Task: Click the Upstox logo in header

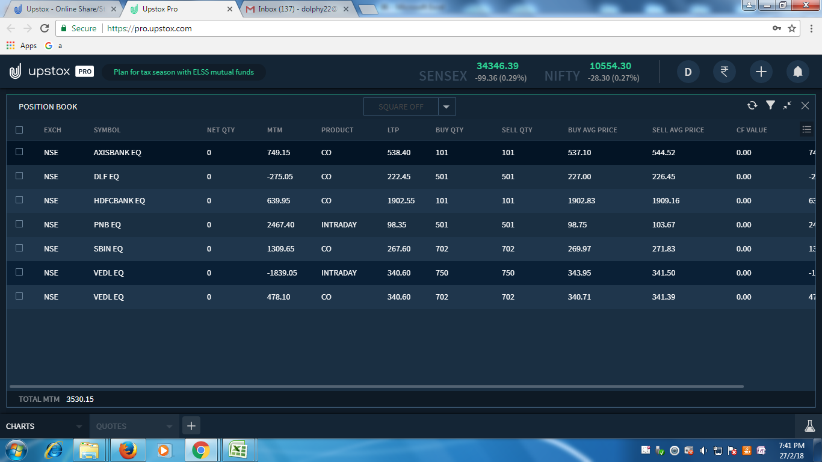Action: click(x=52, y=72)
